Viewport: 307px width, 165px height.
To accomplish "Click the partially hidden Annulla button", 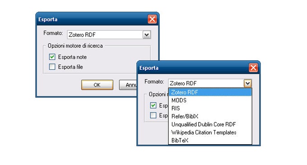I will pos(128,85).
